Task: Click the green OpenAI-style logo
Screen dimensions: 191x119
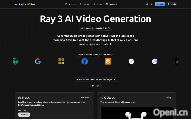Action: [x=15, y=61]
